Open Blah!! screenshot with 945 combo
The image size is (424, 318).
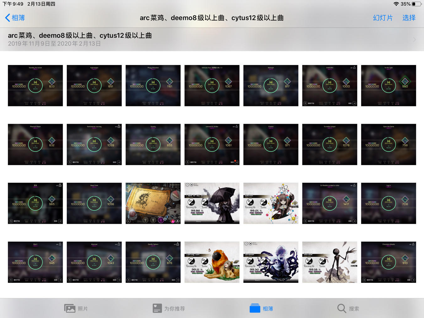tap(35, 262)
